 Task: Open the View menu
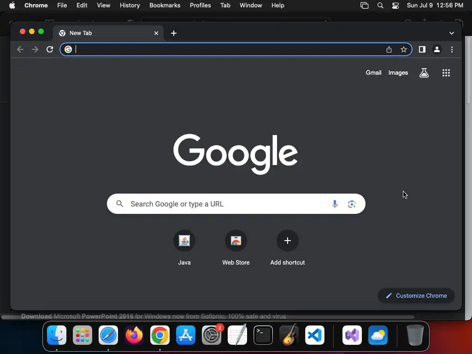(x=104, y=6)
